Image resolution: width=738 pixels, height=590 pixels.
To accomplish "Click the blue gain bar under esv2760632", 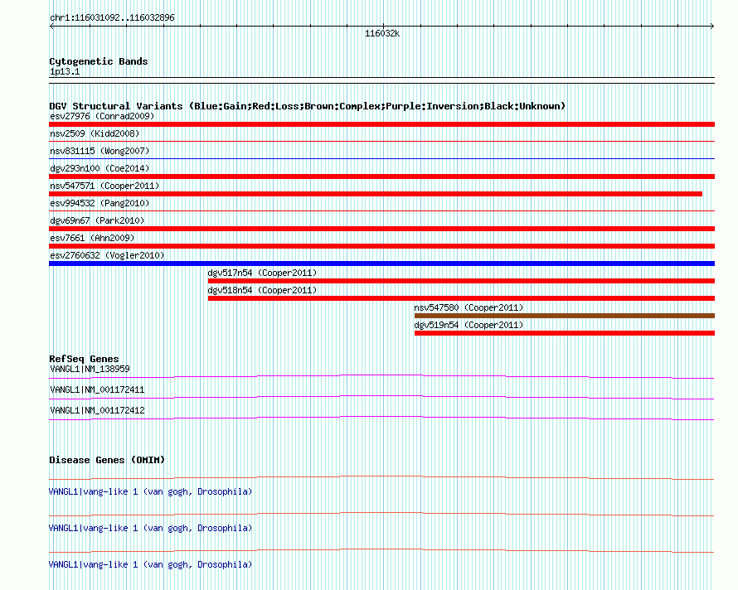I will [x=381, y=264].
